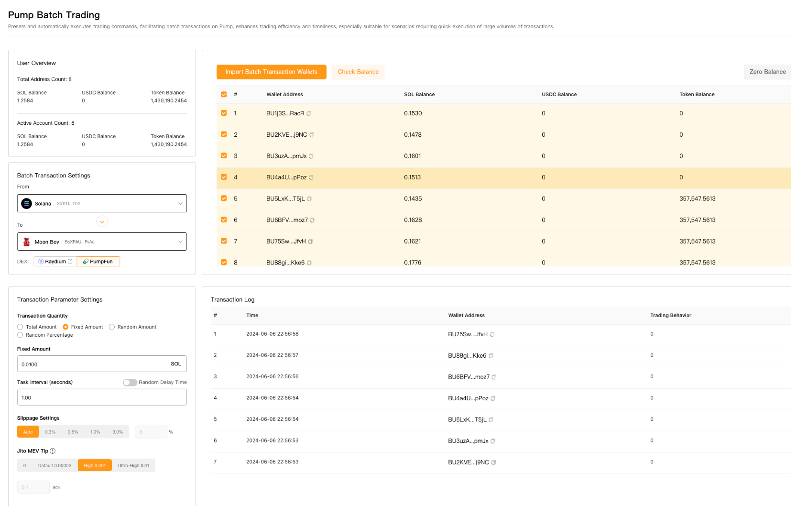Viewport: 807px width, 506px height.
Task: Click the Jito MEV Tip info icon
Action: [52, 451]
